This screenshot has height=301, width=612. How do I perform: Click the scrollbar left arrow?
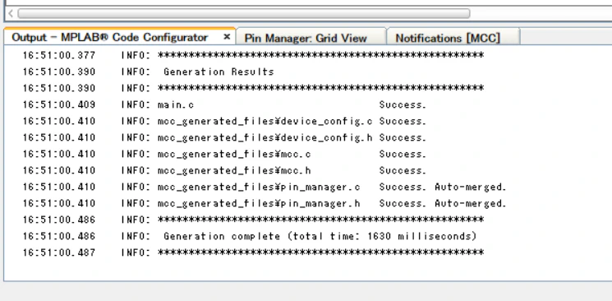click(11, 14)
